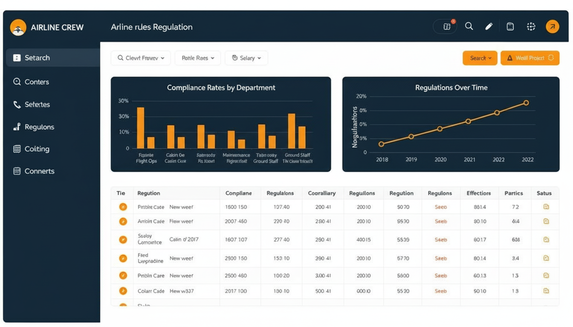Click the 2021 data point on line chart

[468, 121]
